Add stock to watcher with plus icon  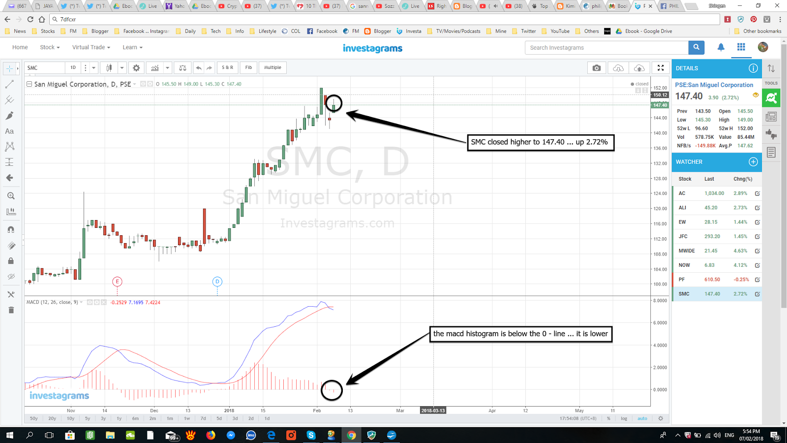coord(753,162)
